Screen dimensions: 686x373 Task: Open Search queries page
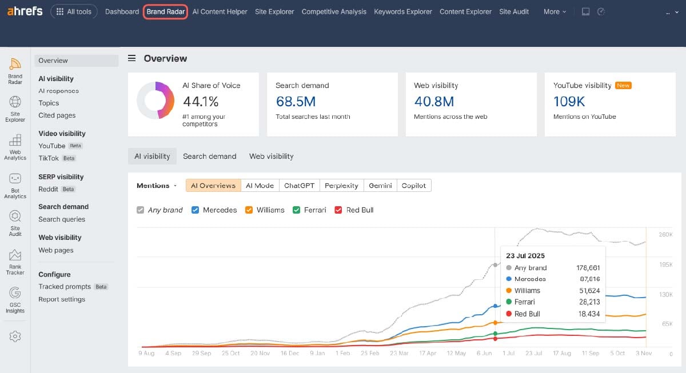coord(62,219)
